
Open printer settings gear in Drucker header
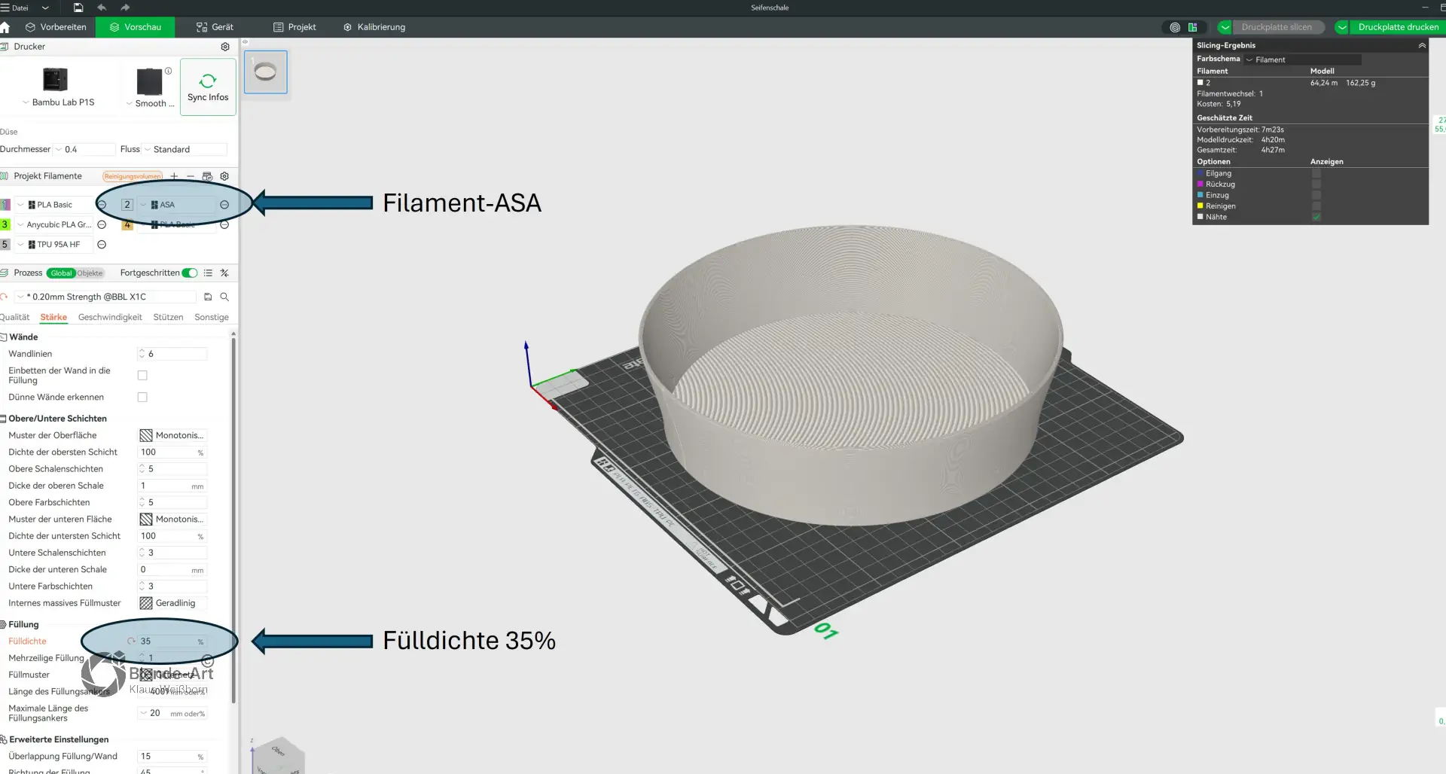tap(224, 47)
